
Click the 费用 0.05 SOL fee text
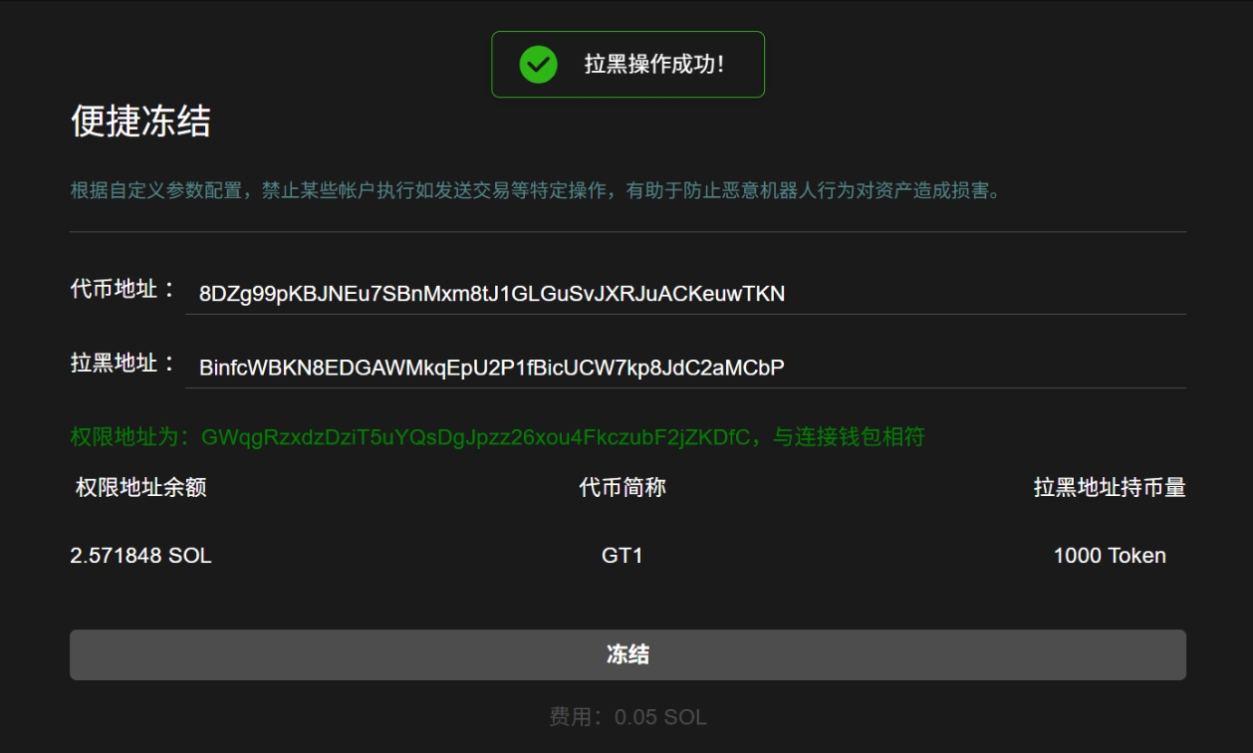627,717
